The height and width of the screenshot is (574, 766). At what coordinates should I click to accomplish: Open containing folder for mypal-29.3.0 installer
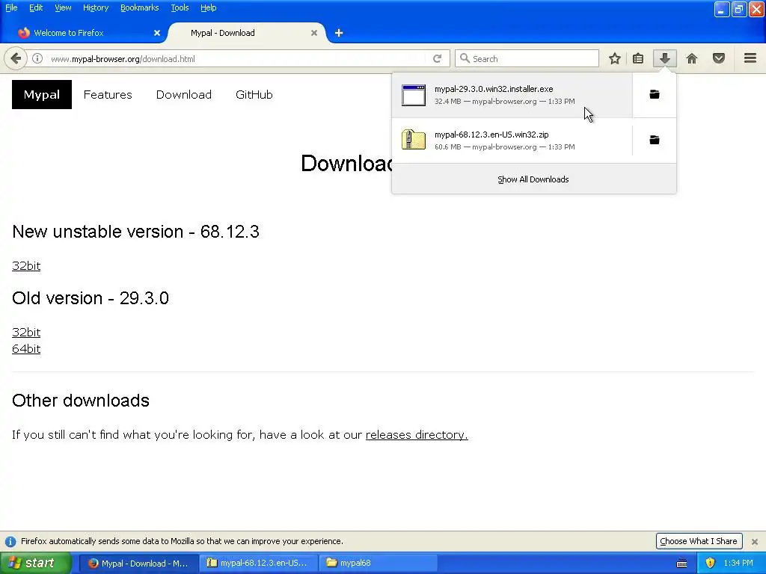pos(654,95)
